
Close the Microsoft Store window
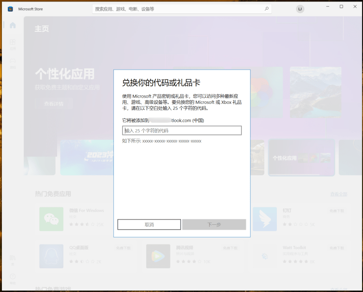coord(355,6)
